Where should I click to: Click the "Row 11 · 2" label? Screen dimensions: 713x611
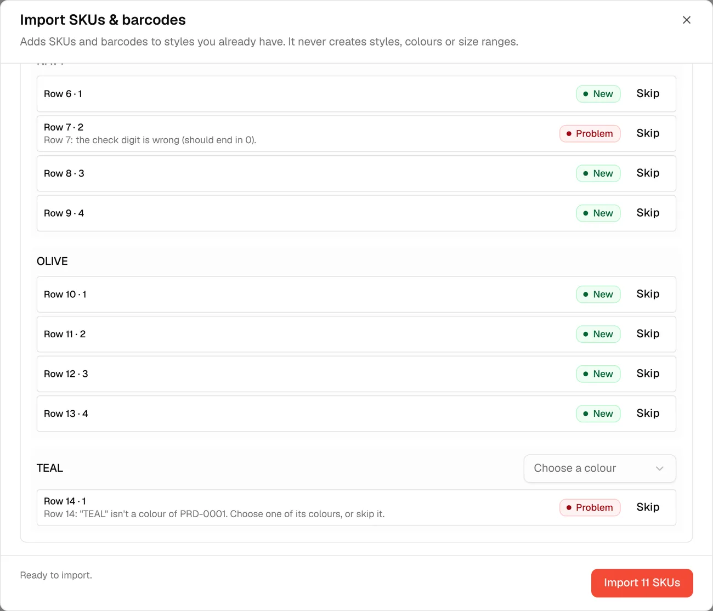[x=65, y=334]
